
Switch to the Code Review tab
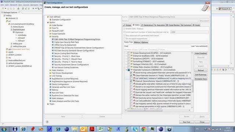[173, 25]
